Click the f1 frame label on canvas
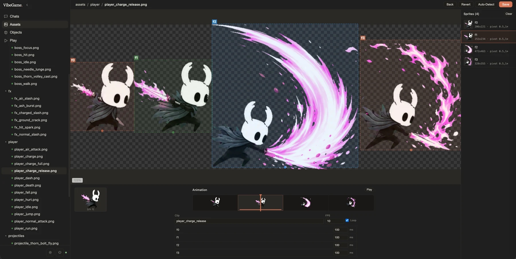516x259 pixels. [x=136, y=58]
